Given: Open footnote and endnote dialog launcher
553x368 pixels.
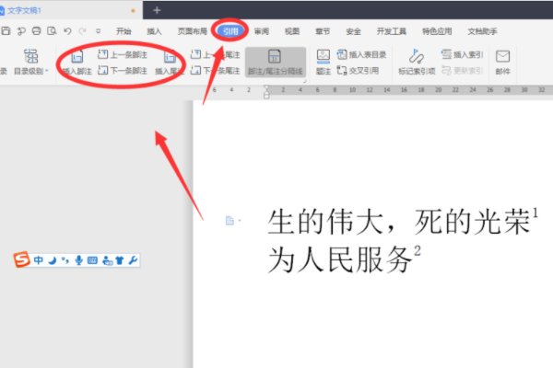Looking at the screenshot, I should click(x=305, y=81).
